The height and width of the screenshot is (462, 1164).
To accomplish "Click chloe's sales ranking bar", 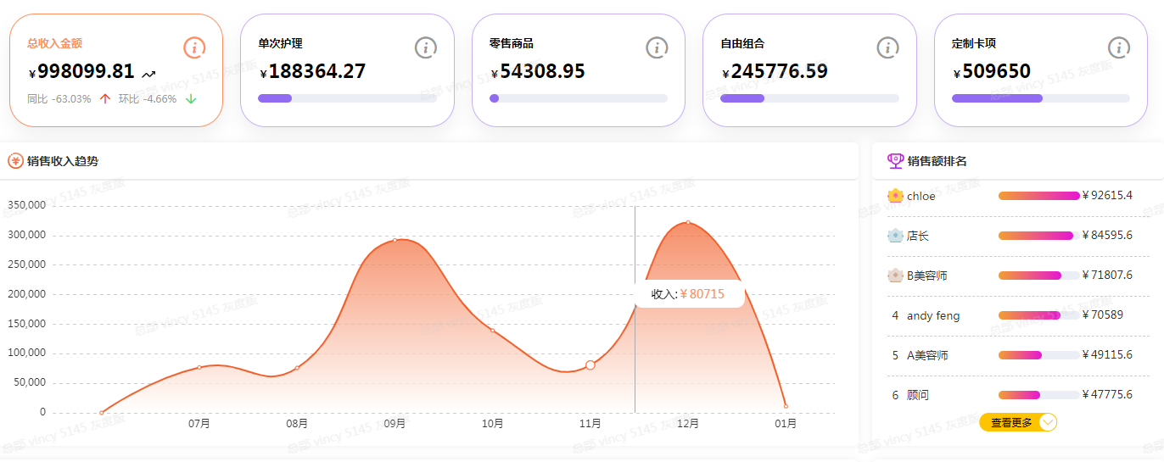I will point(1039,196).
